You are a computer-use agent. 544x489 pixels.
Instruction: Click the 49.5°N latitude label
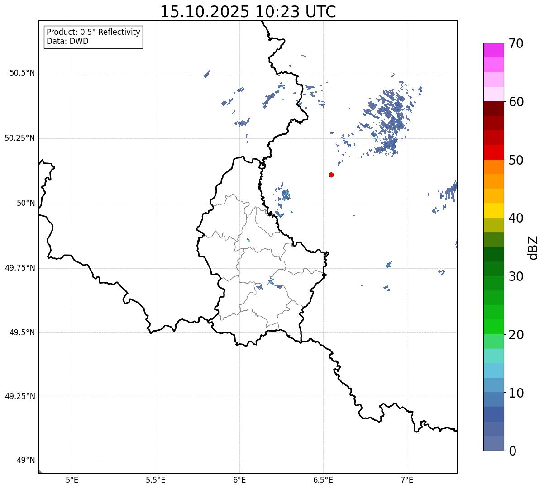22,332
